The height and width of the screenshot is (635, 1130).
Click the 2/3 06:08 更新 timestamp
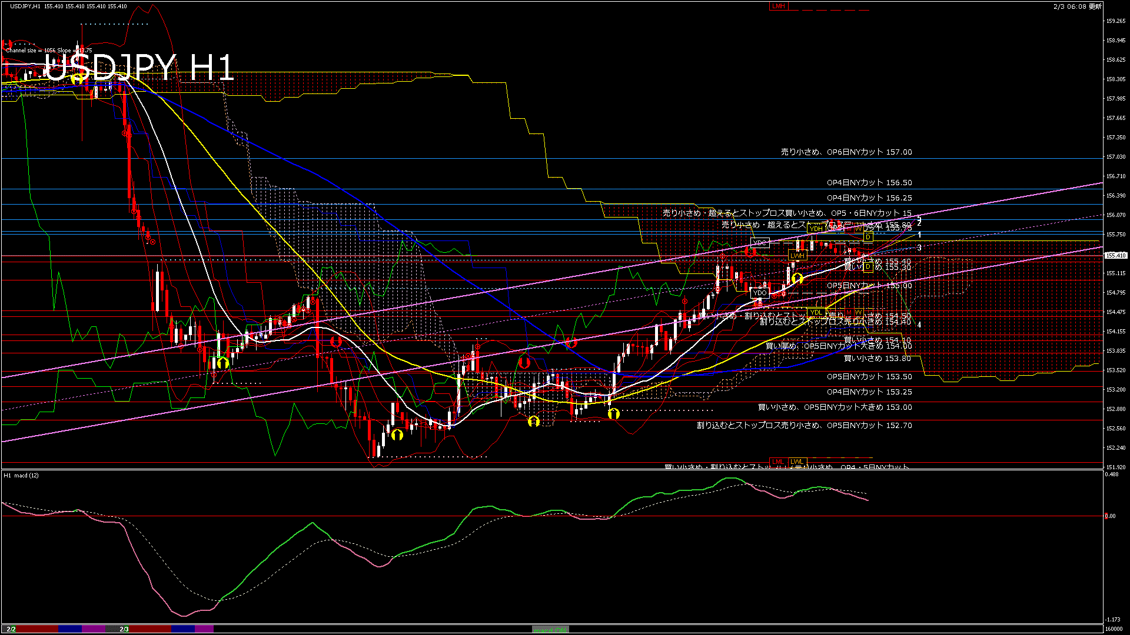coord(1077,6)
